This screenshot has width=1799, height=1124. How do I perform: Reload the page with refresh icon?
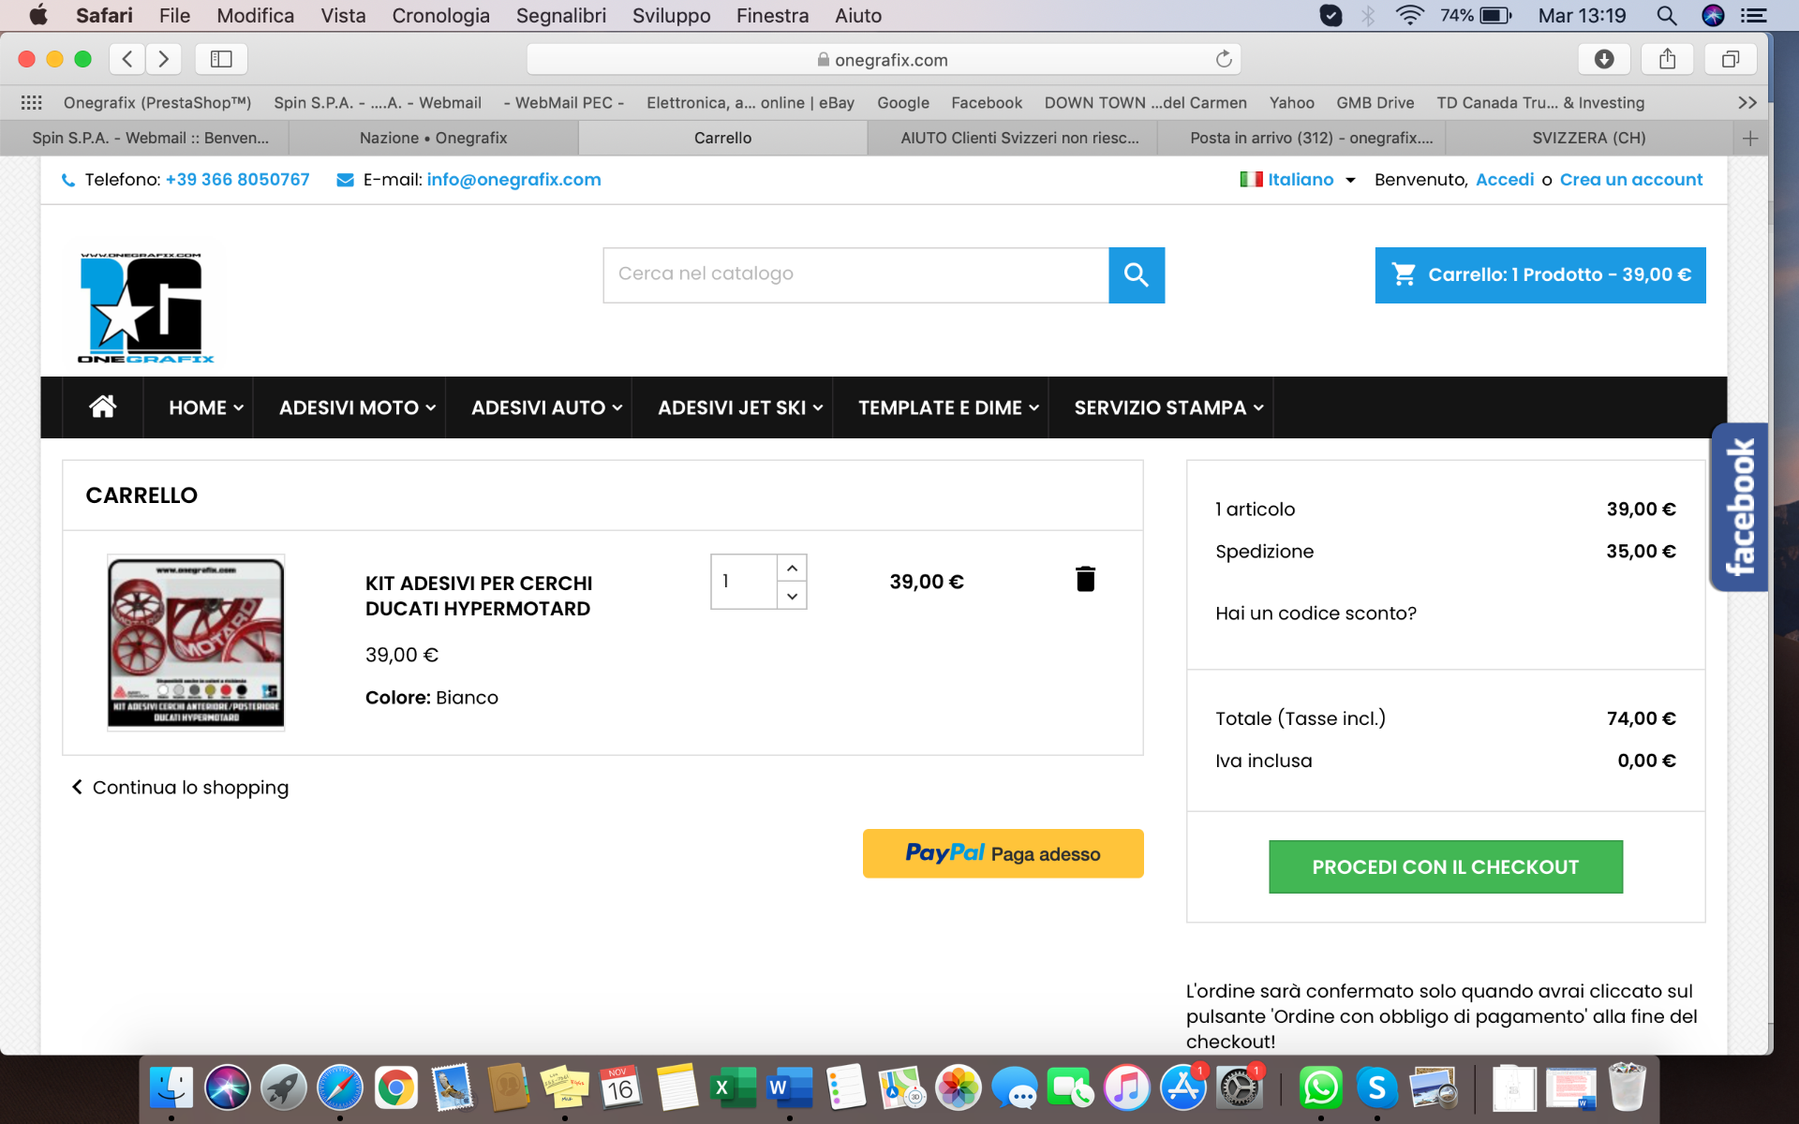click(1223, 59)
